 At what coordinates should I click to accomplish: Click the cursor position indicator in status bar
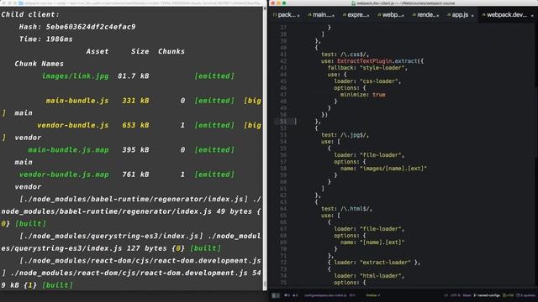click(x=352, y=295)
